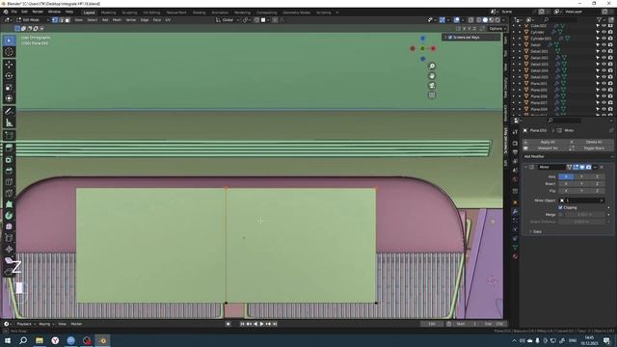This screenshot has width=617, height=347.
Task: Jump to the timeline start frame
Action: point(242,324)
